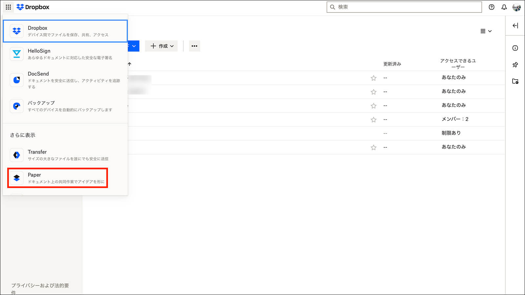Click the Paper app icon
The height and width of the screenshot is (295, 525).
tap(16, 178)
